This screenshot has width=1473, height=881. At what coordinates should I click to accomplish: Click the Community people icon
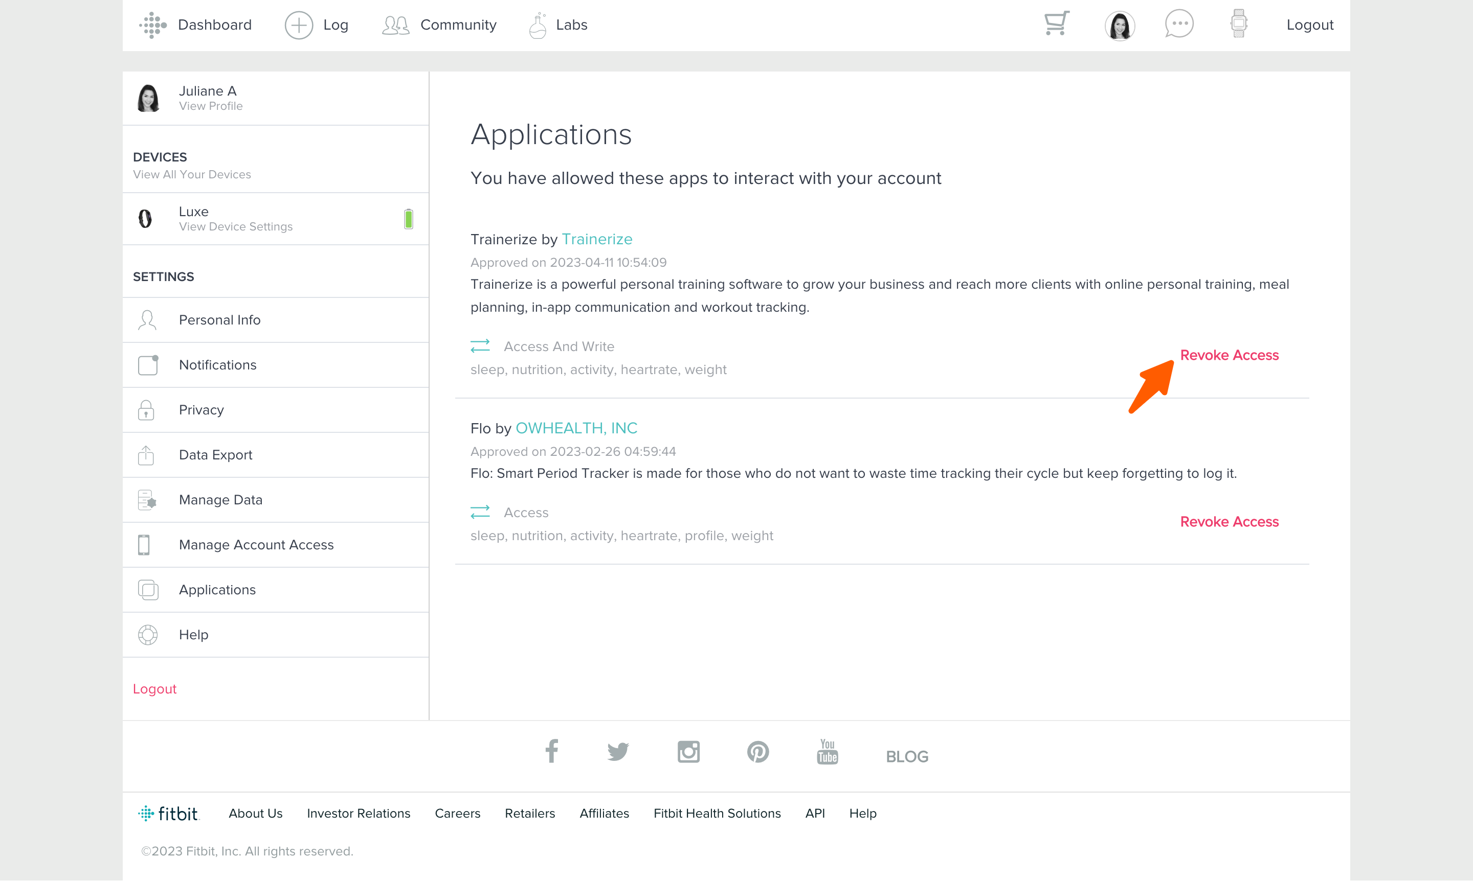point(396,25)
